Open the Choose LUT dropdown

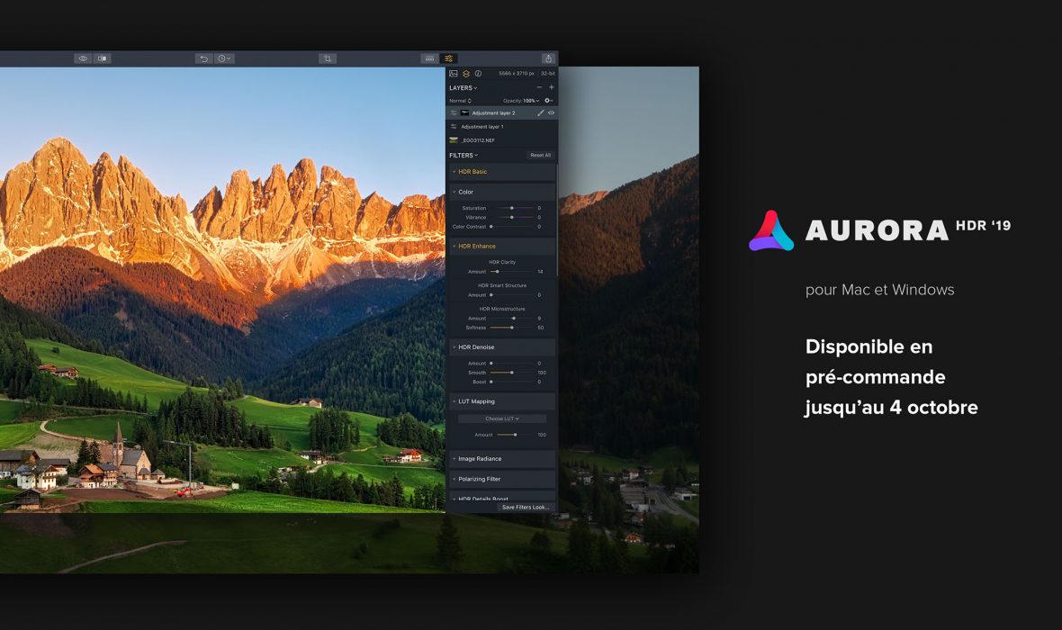coord(502,418)
